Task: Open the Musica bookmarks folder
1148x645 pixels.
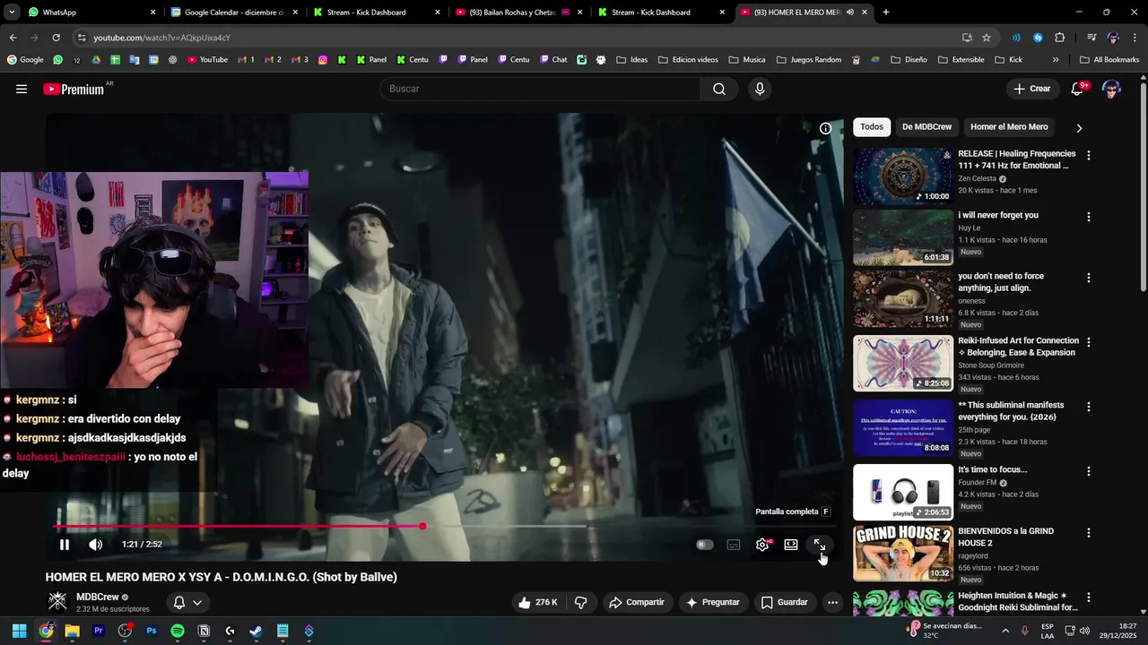Action: [747, 60]
